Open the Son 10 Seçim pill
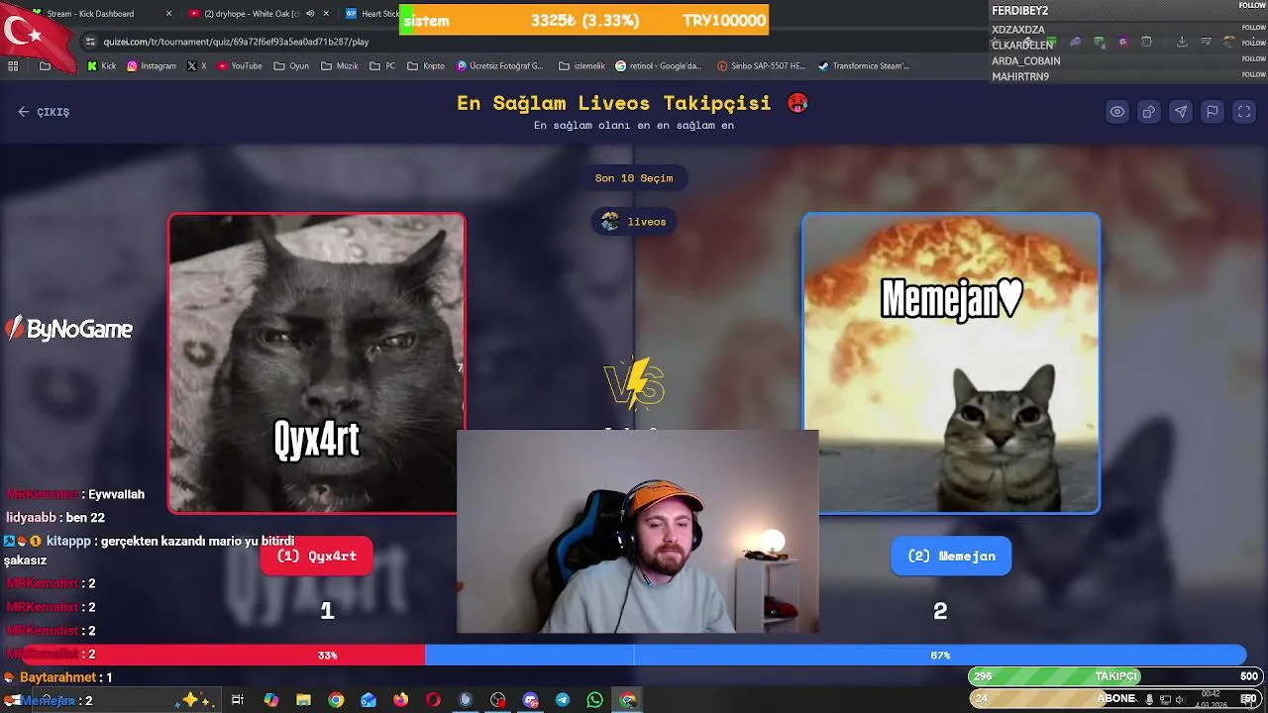This screenshot has height=713, width=1268. pos(634,178)
